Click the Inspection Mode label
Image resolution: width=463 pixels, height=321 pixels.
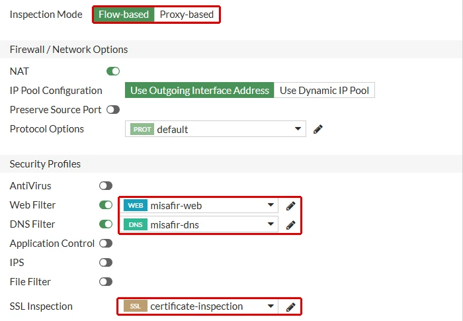[x=46, y=15]
